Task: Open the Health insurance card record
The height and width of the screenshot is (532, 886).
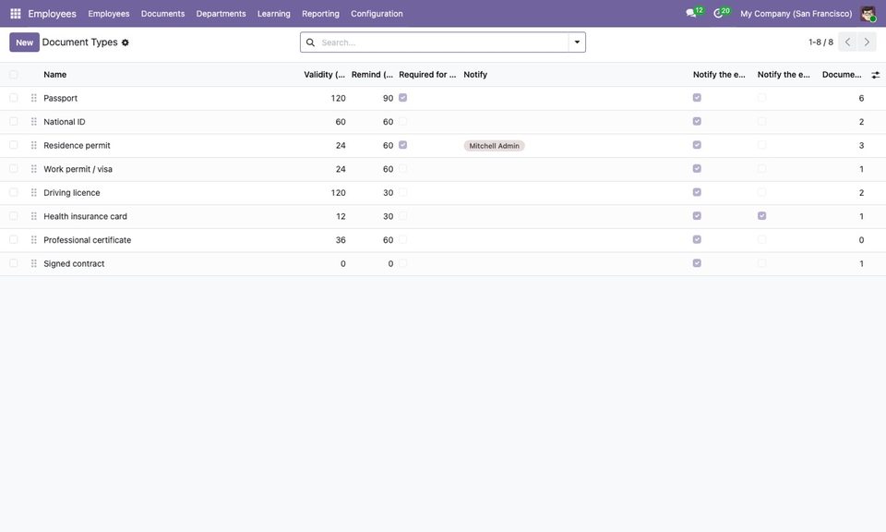Action: [x=85, y=216]
